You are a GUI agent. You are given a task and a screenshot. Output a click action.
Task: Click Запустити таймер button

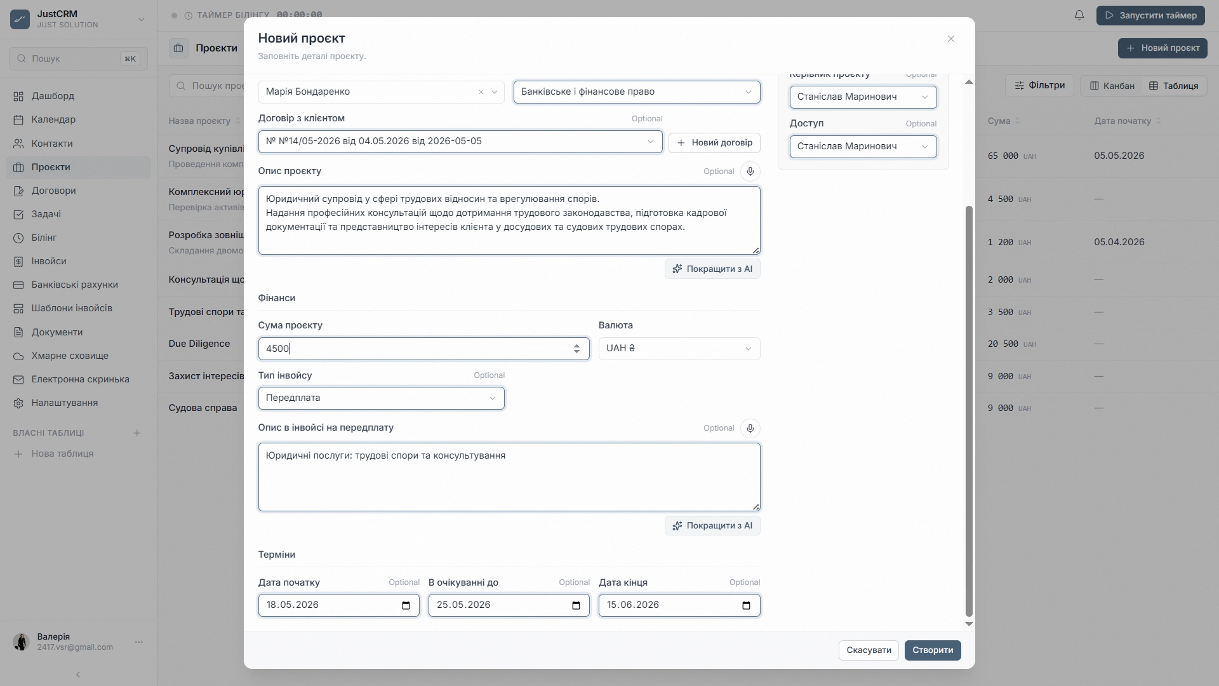tap(1150, 15)
